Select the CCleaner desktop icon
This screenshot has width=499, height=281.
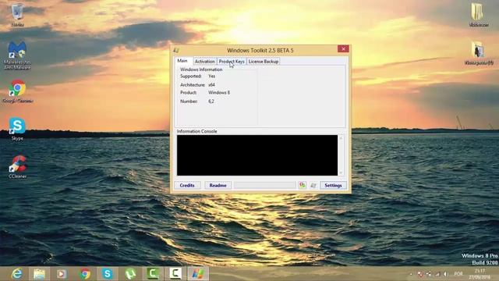click(17, 166)
